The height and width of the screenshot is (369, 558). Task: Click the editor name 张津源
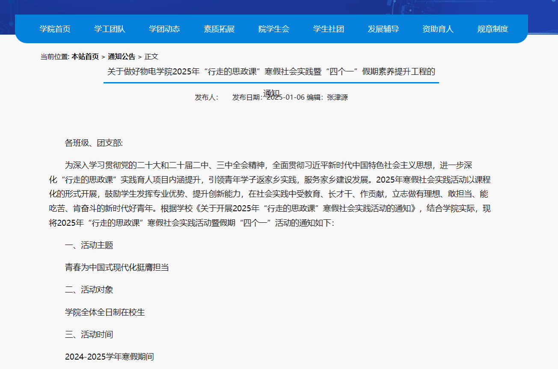(337, 97)
